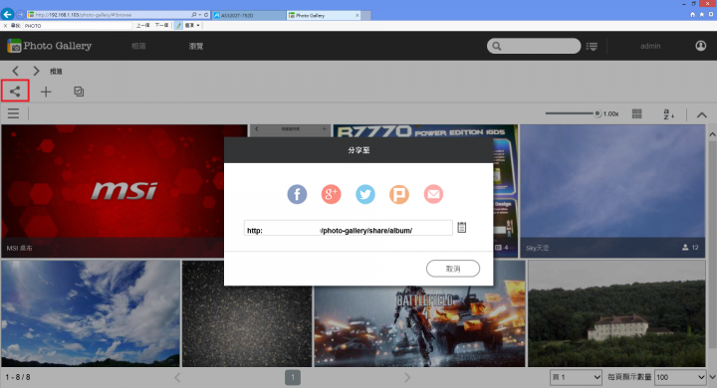
Task: Collapse the toolbar with up chevron
Action: (702, 114)
